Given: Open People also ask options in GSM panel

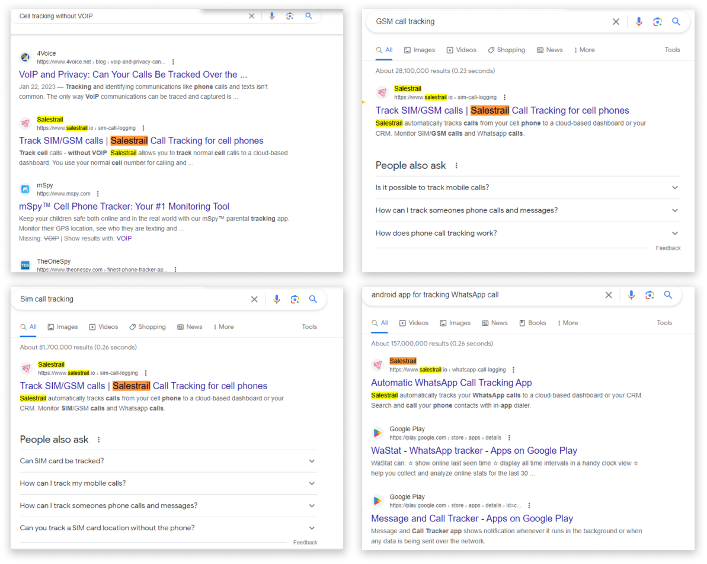Looking at the screenshot, I should (457, 165).
